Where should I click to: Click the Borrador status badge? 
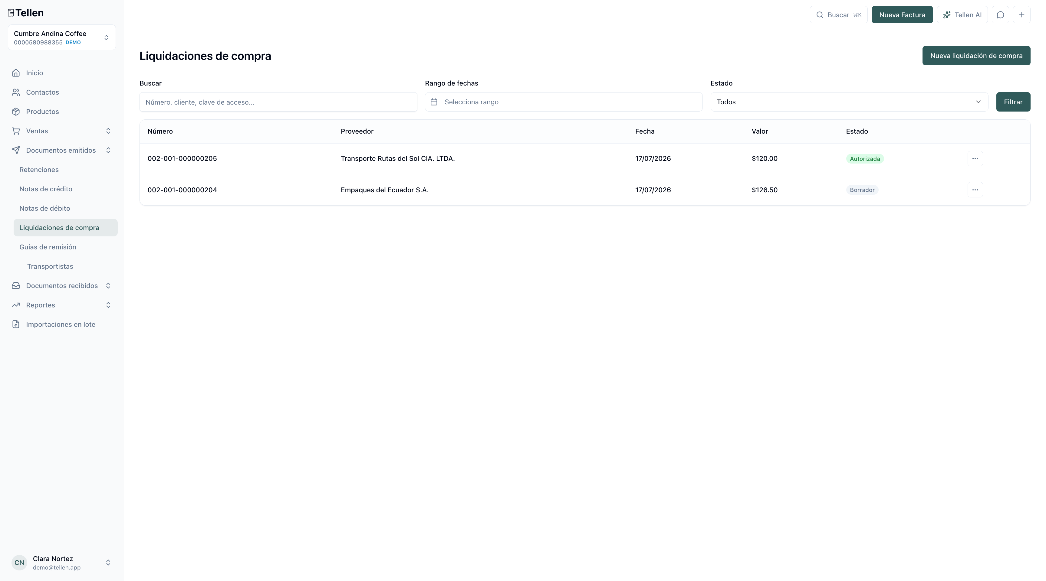point(862,190)
